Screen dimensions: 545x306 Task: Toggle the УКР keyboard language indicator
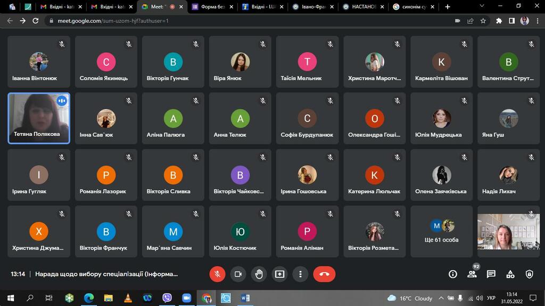pyautogui.click(x=491, y=297)
